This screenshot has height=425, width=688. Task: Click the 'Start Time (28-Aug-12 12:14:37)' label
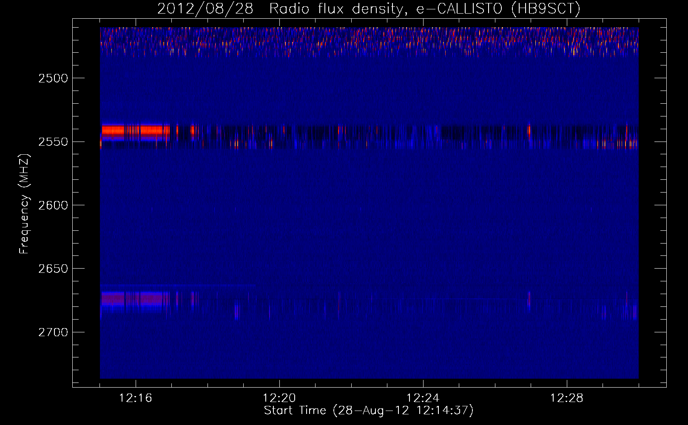(x=369, y=411)
